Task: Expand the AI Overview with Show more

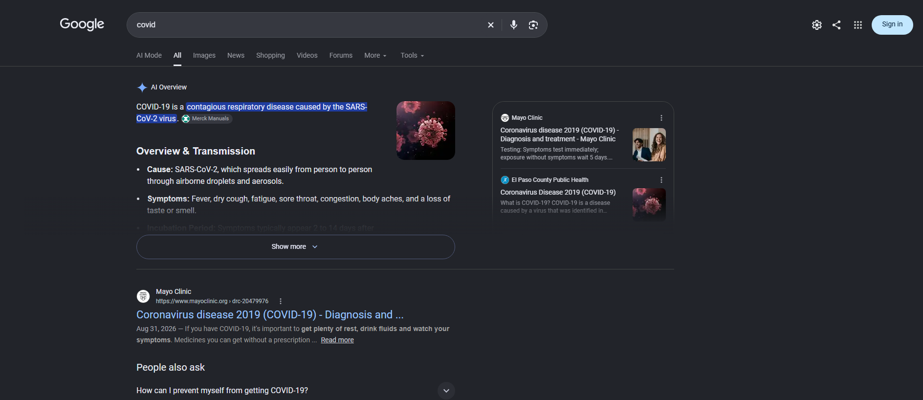Action: tap(296, 247)
